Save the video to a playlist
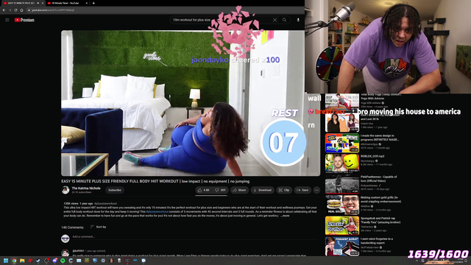 click(x=302, y=190)
